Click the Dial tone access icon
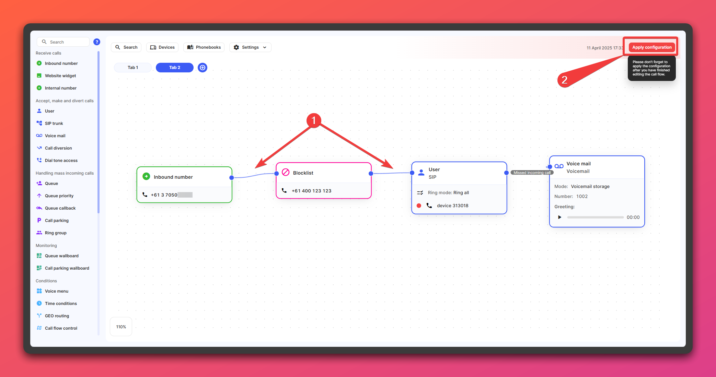Screen dimensions: 716x377 39,160
